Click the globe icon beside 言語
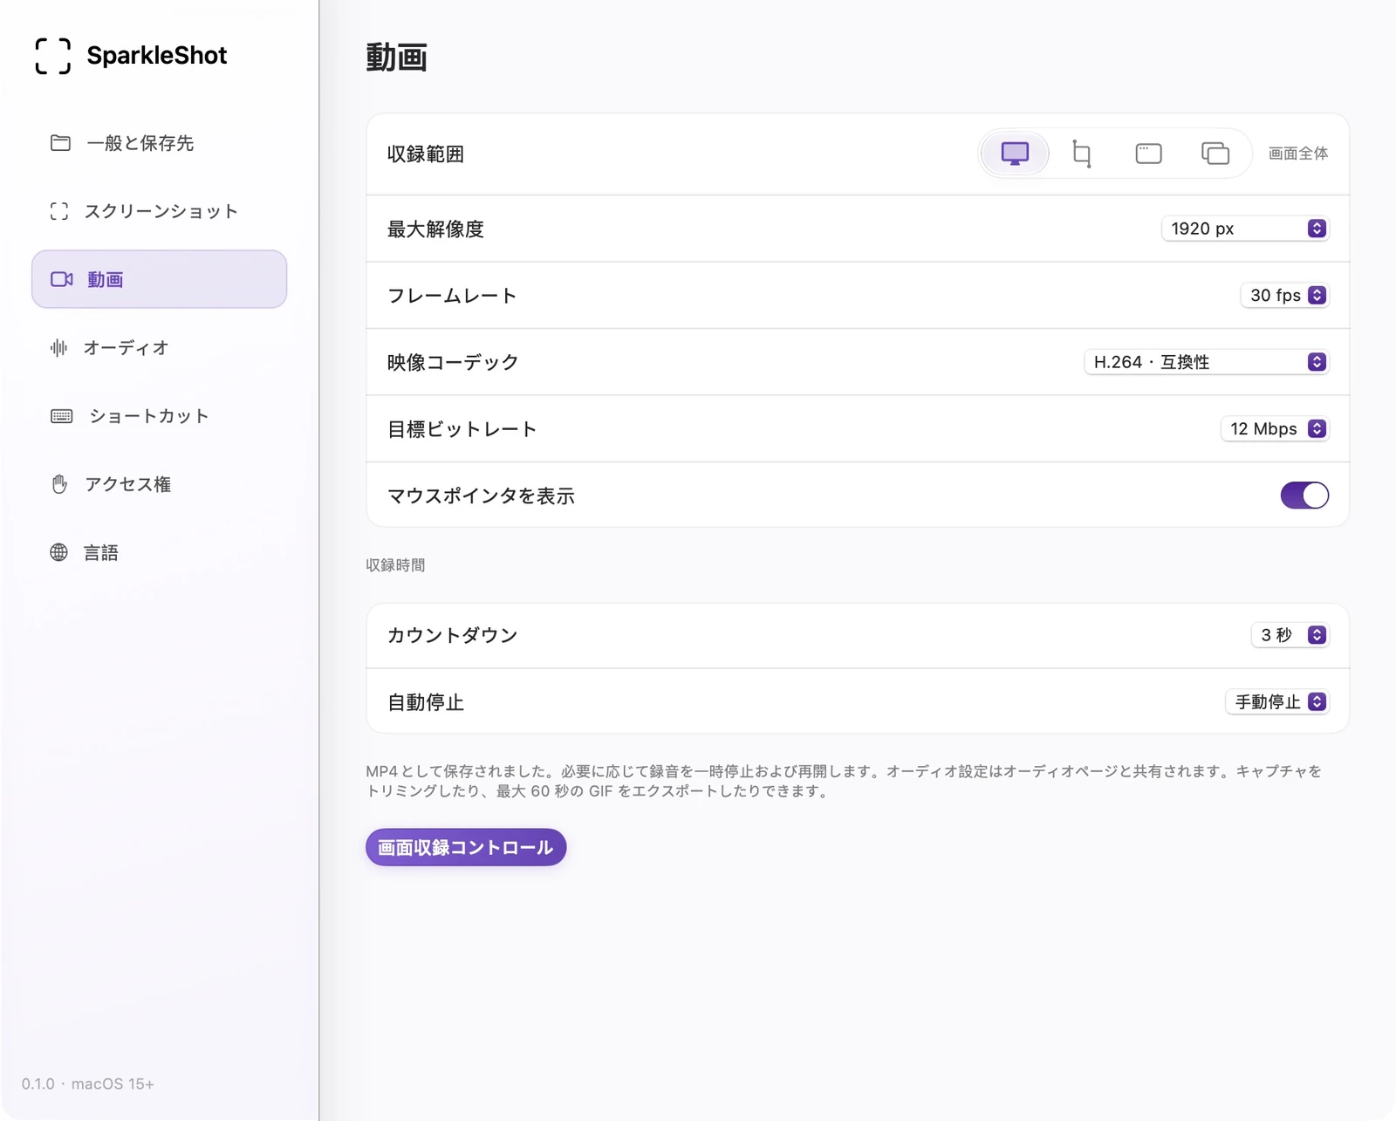 (58, 552)
